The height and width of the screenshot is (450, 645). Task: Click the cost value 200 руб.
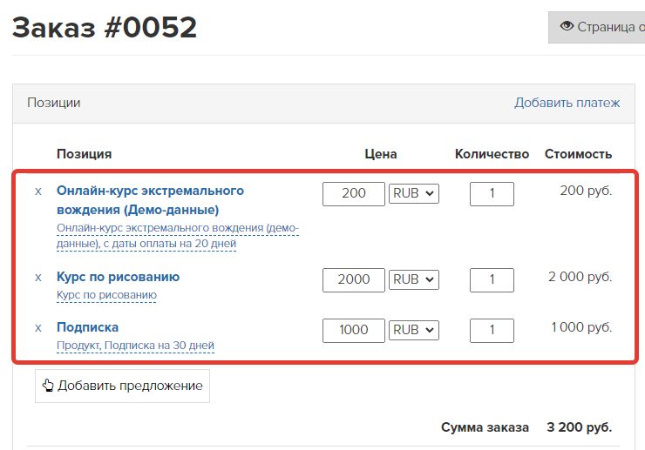587,191
